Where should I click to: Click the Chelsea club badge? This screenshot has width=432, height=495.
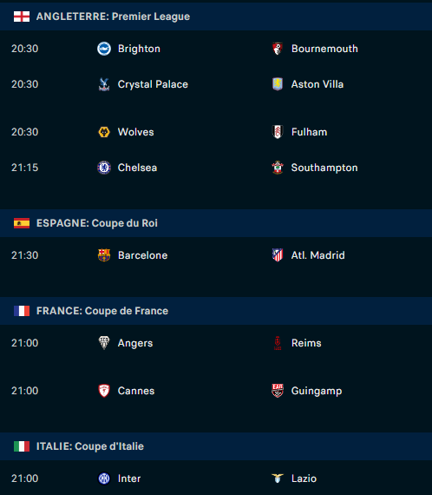tap(104, 168)
